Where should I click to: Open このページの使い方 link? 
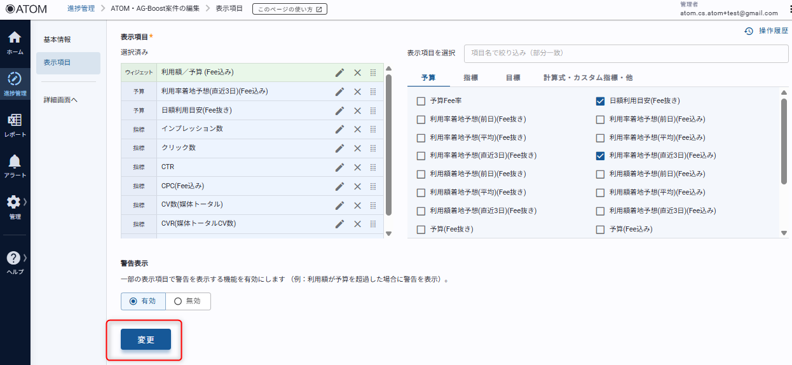[290, 9]
